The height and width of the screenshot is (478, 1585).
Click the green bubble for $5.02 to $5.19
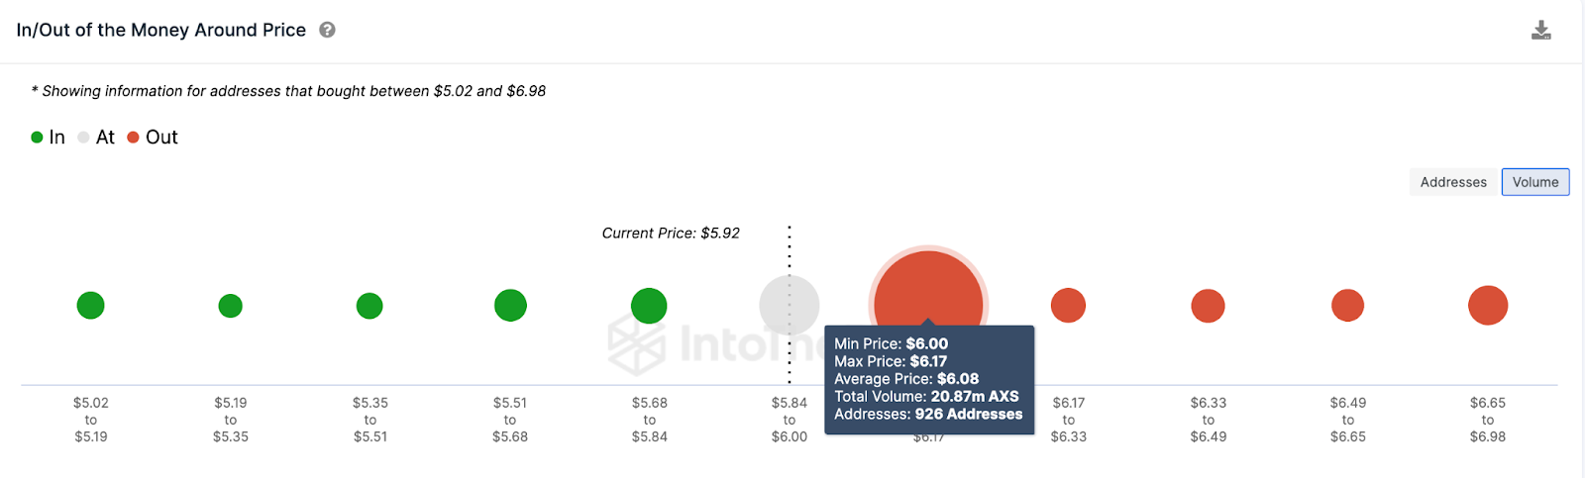coord(90,306)
